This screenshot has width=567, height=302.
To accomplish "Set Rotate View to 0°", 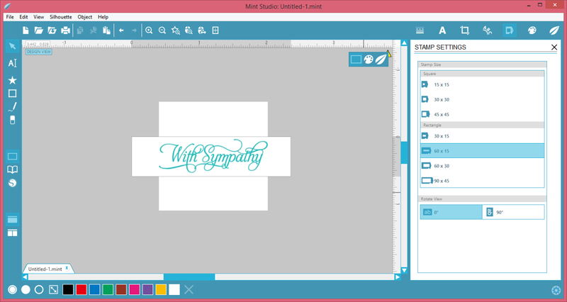I will coord(451,212).
